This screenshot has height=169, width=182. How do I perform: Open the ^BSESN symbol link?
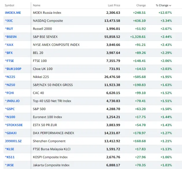click(11, 37)
